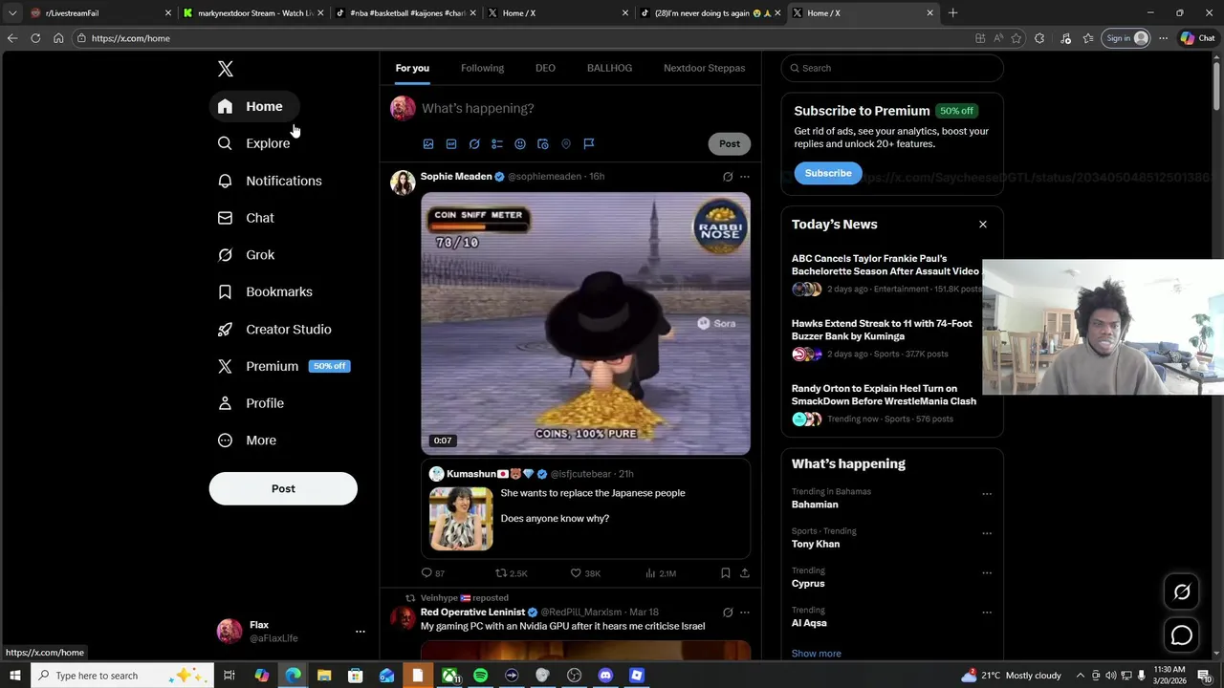Switch to the Following tab

pos(482,68)
